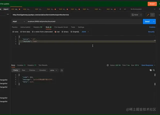
Task: Switch to the Authorization tab
Action: pyautogui.click(x=25, y=27)
